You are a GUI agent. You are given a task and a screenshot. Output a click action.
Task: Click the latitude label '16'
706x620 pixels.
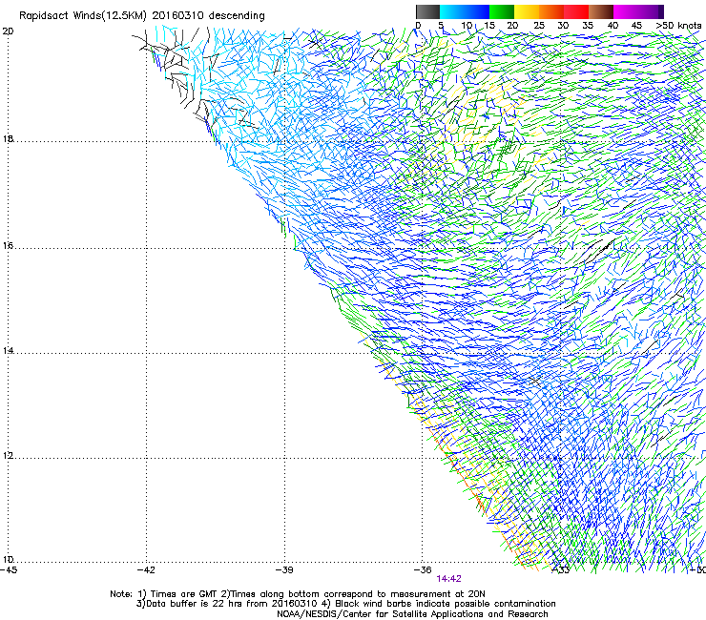(x=8, y=246)
